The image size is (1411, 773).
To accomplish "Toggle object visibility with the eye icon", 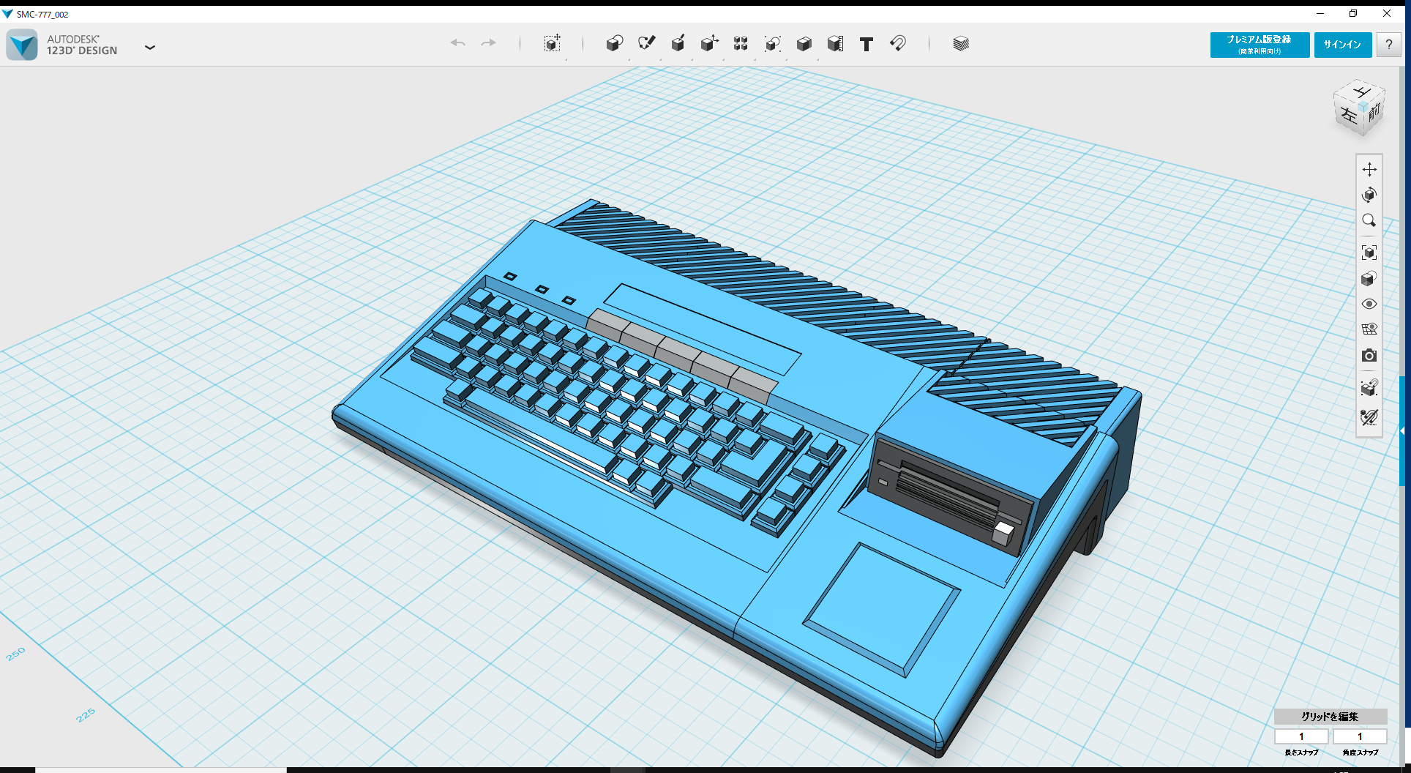I will click(x=1369, y=303).
